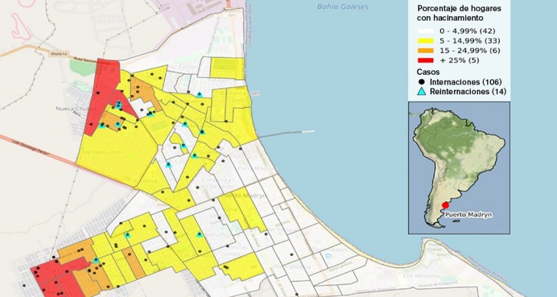
Task: Click the pier extending into the bay
Action: [x=286, y=134]
